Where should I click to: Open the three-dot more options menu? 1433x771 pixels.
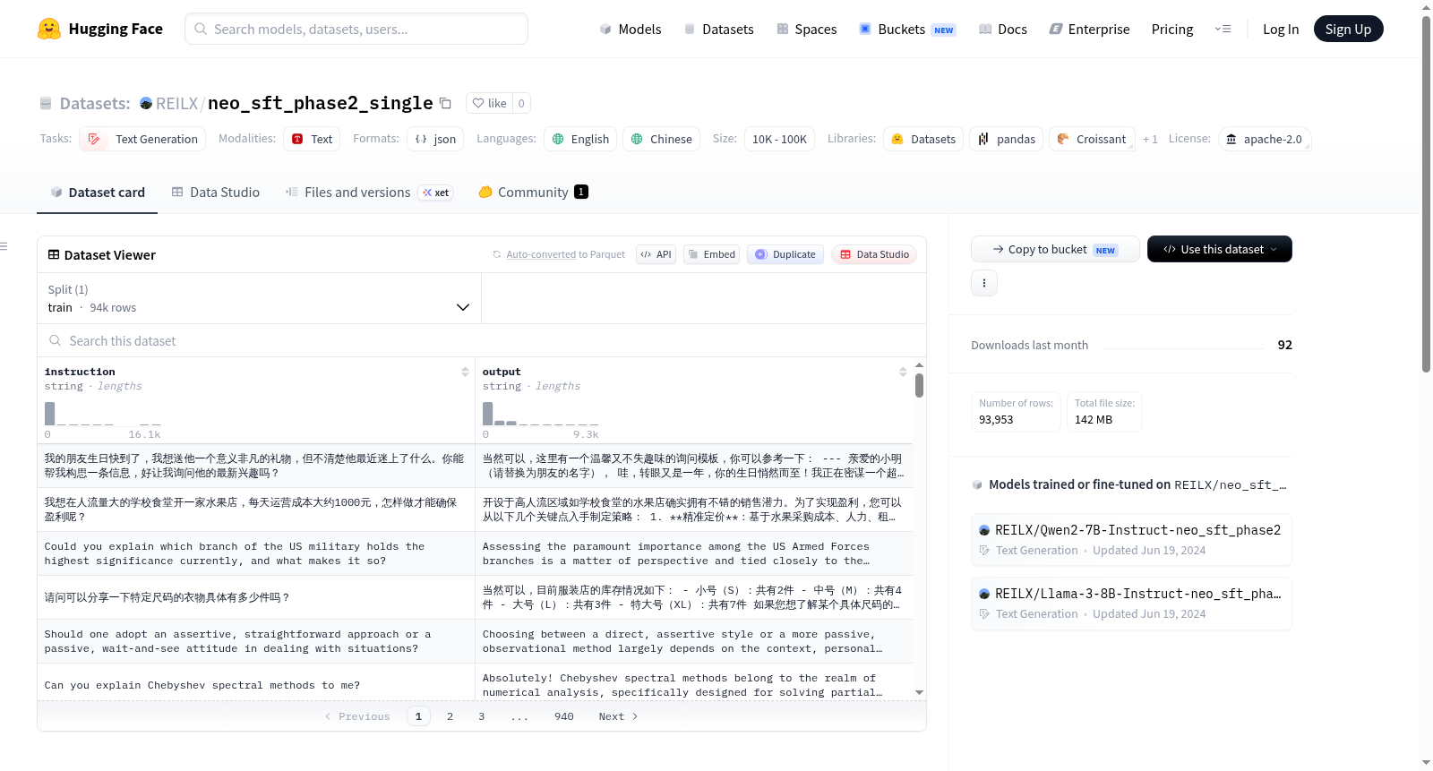click(x=984, y=283)
